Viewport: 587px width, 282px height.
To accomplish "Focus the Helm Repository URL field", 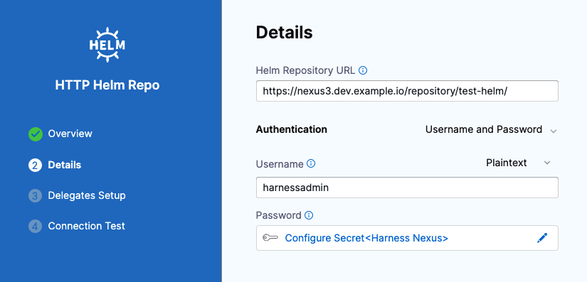I will coord(407,91).
